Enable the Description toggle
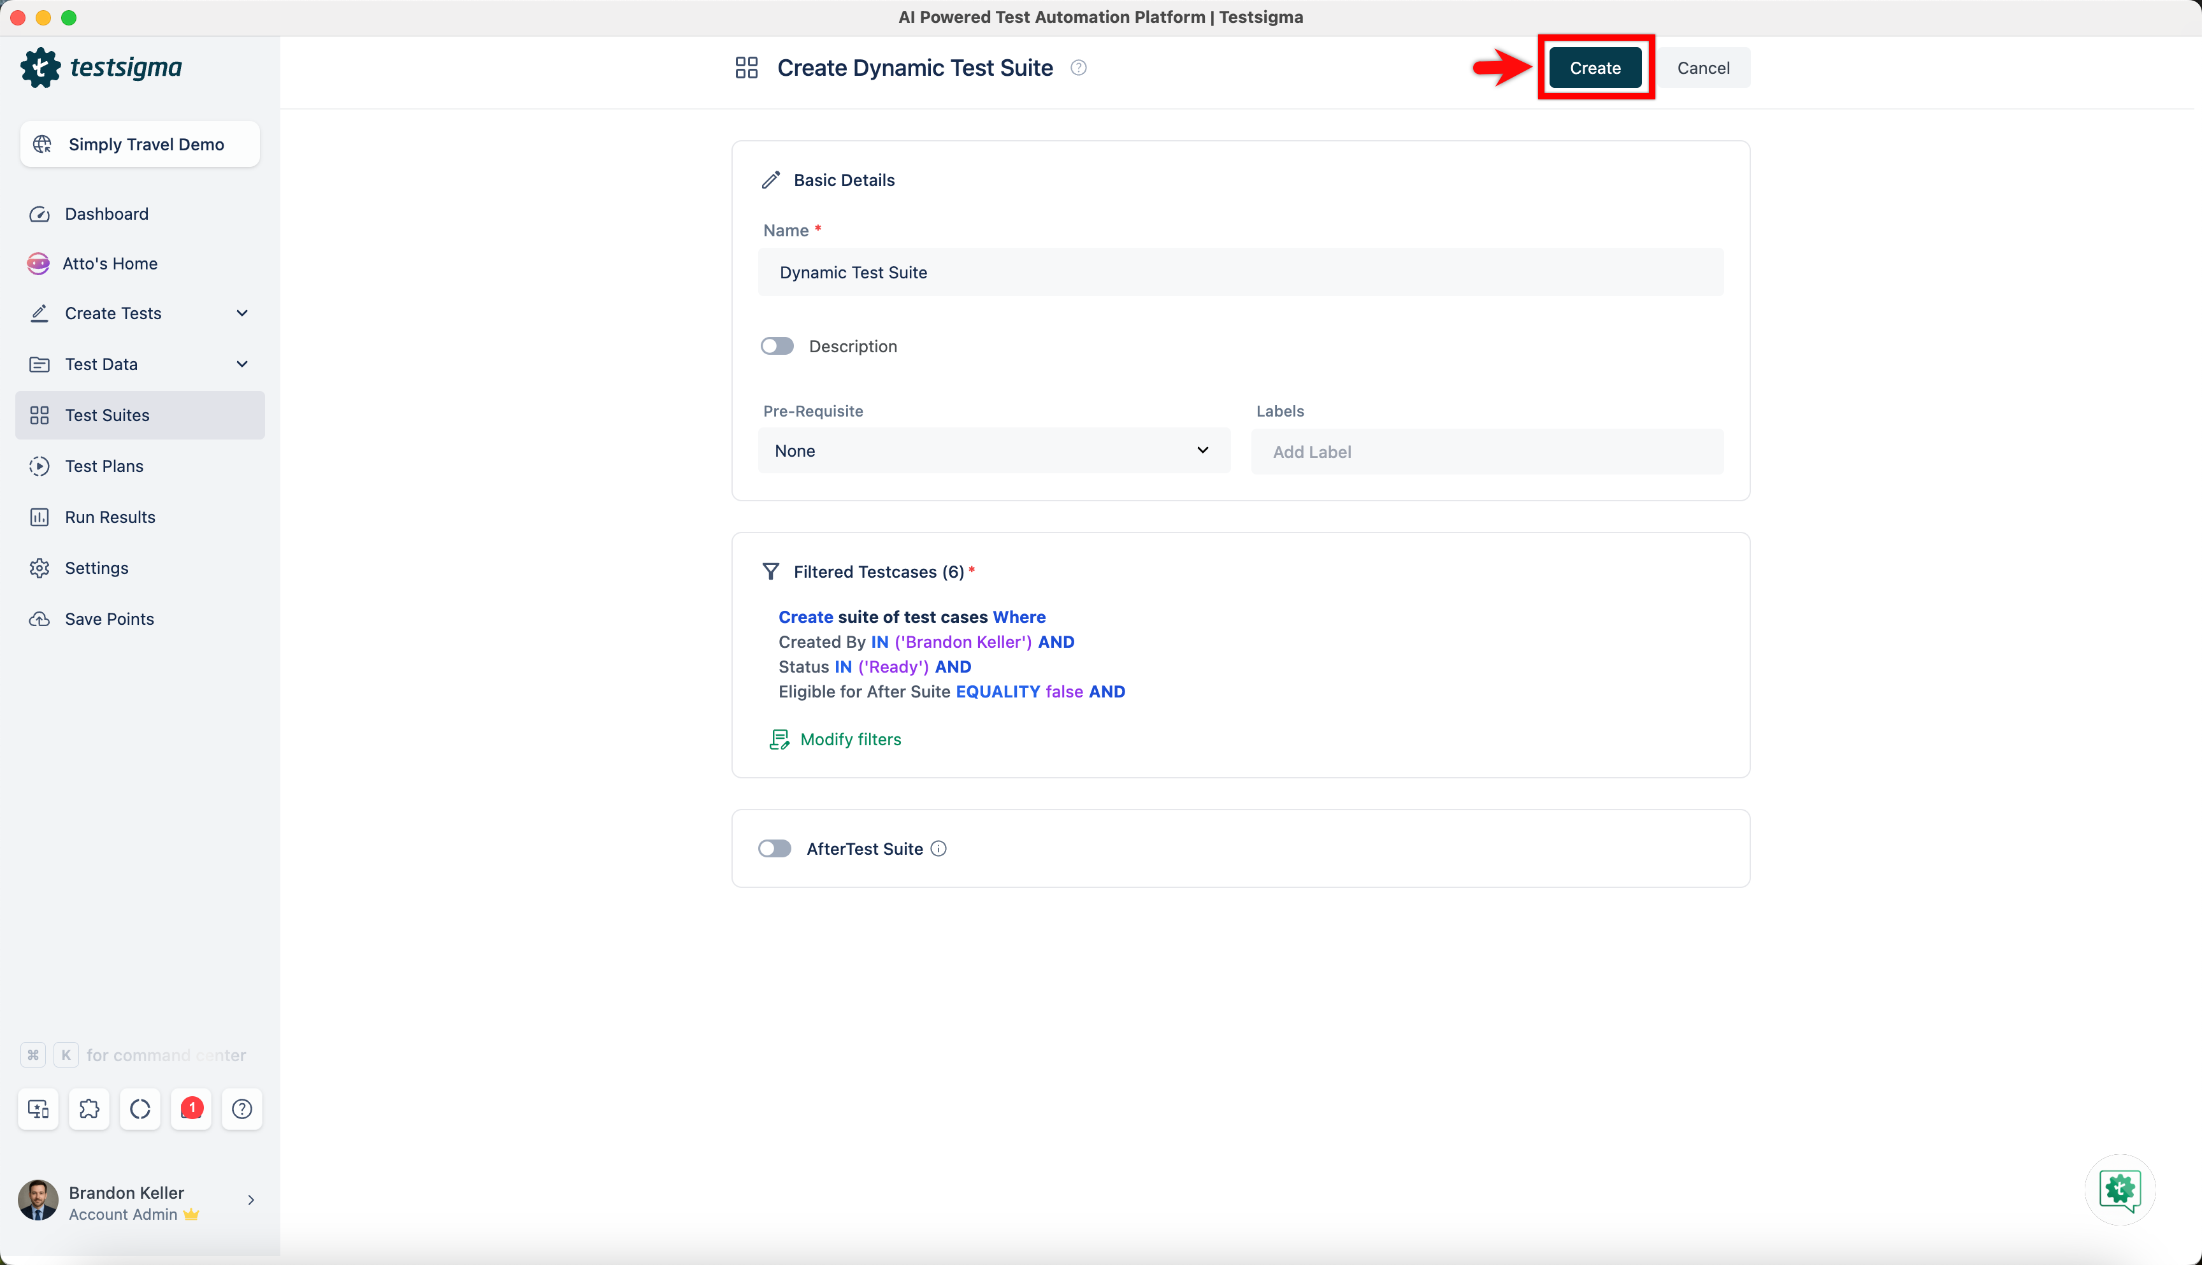The height and width of the screenshot is (1265, 2202). pos(776,346)
